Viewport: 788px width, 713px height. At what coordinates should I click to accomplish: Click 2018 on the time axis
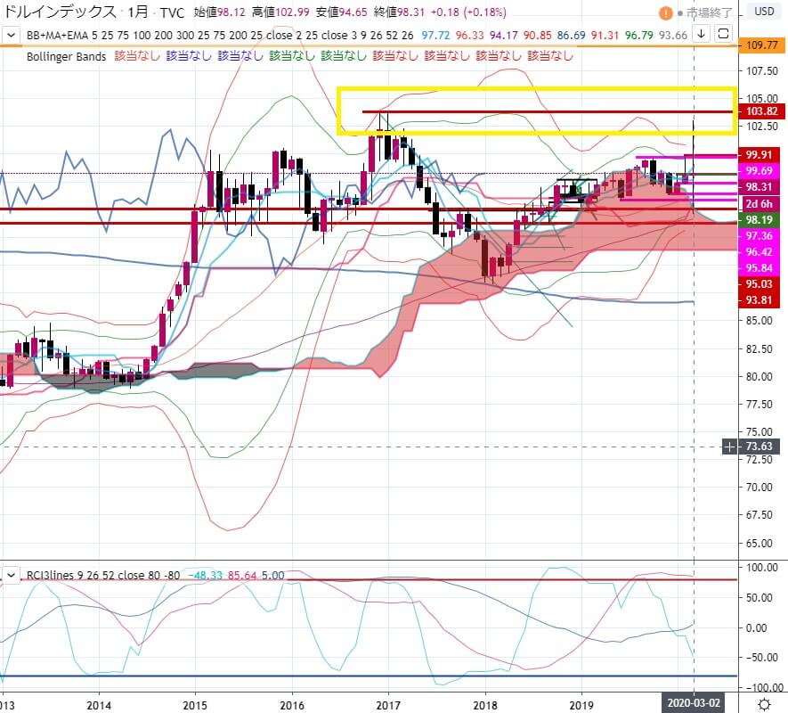coord(485,705)
